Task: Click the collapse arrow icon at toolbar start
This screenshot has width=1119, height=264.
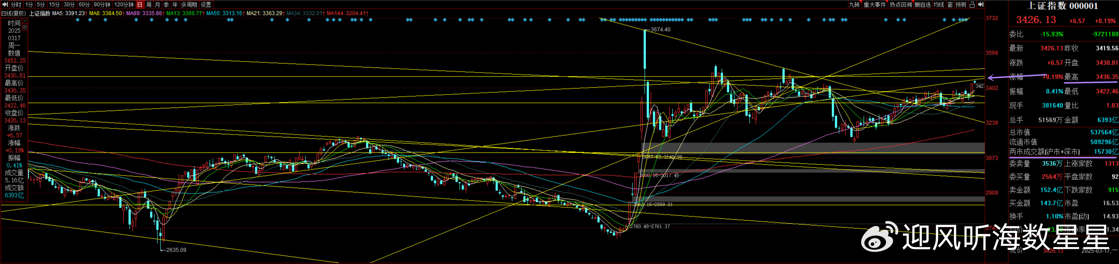Action: click(x=5, y=4)
